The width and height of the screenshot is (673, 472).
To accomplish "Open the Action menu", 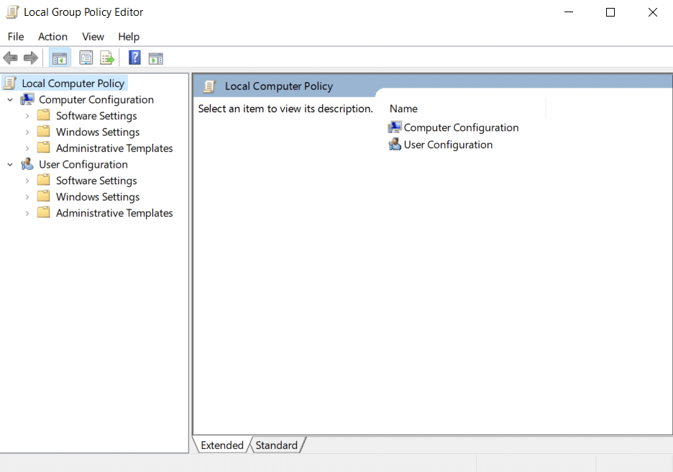I will (52, 37).
